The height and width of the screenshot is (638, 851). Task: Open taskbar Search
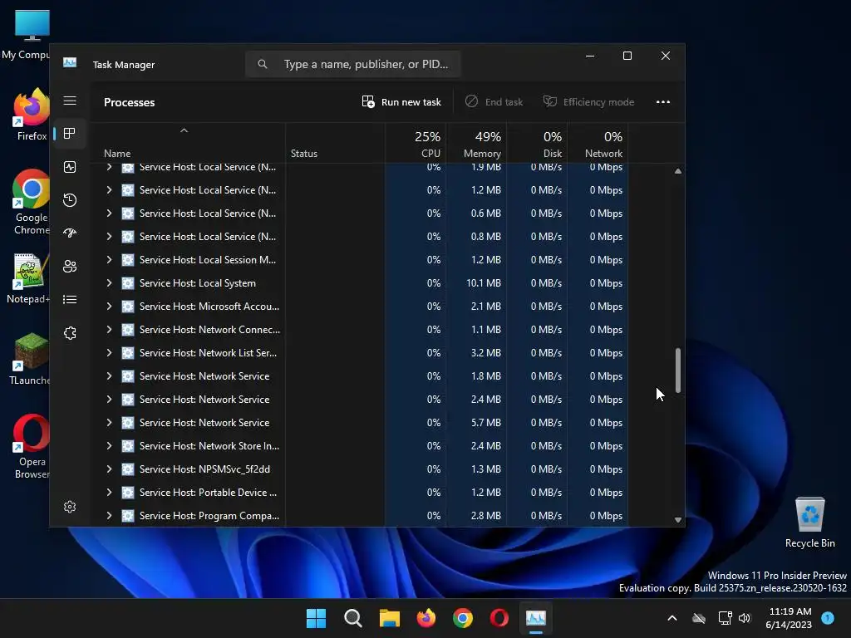(x=352, y=618)
